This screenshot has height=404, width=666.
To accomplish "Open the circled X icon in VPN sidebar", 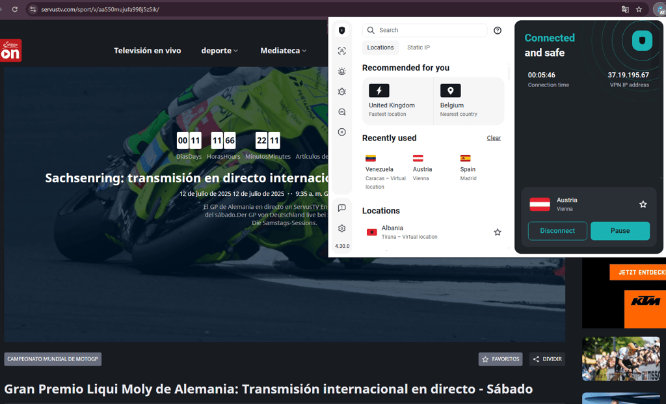I will (x=342, y=132).
